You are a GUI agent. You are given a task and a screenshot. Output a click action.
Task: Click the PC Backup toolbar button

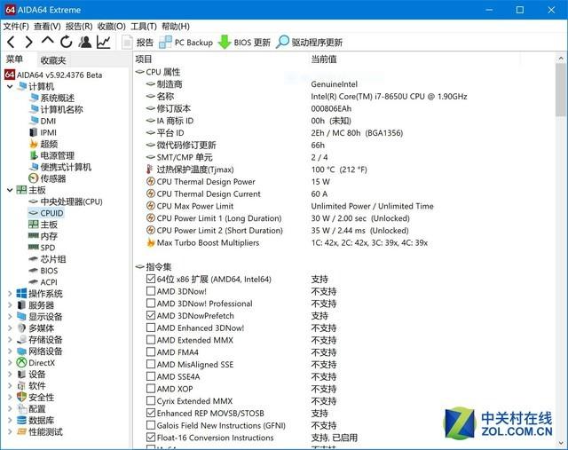pyautogui.click(x=185, y=42)
